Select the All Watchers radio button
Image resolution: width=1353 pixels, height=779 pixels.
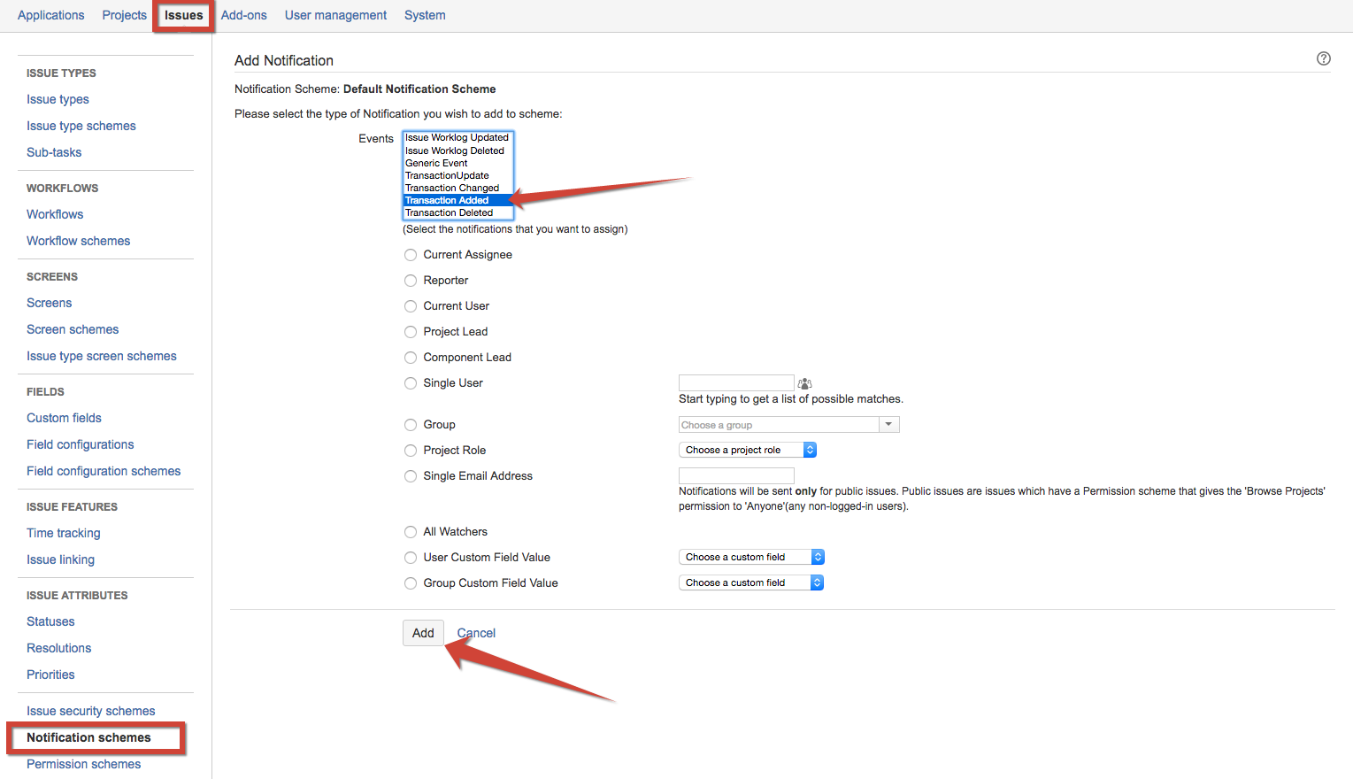(411, 532)
